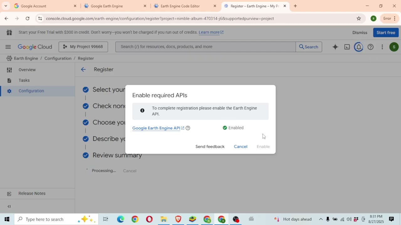The image size is (401, 225).
Task: Click the browser reload button
Action: pos(28,18)
